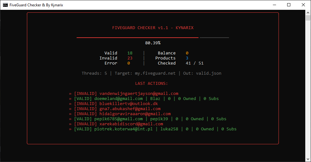Click the red progress bar
Viewport: 311px width, 162px height.
coord(138,38)
